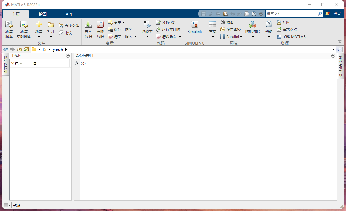
Task: Open 预设 (Preferences) gear icon
Action: [223, 22]
